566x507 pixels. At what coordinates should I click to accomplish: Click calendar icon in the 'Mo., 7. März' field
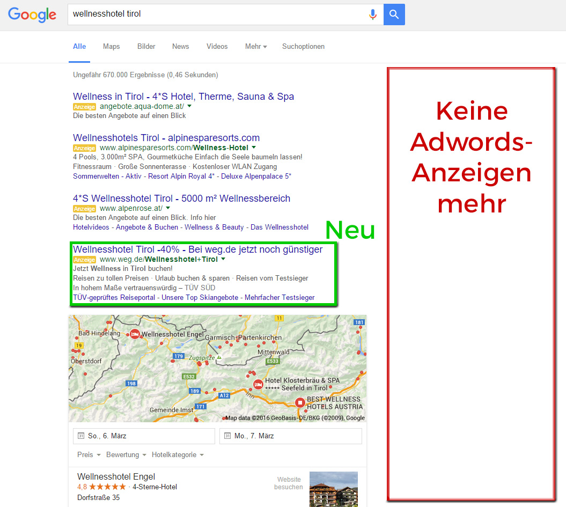(x=227, y=436)
